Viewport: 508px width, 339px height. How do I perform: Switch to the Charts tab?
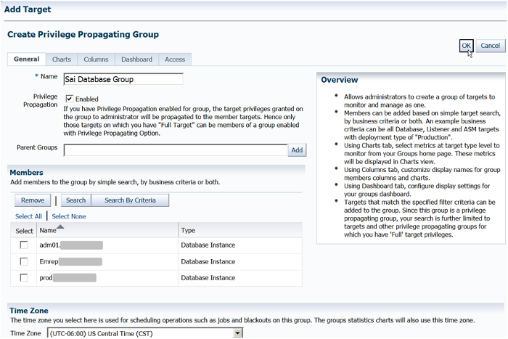[x=62, y=60]
